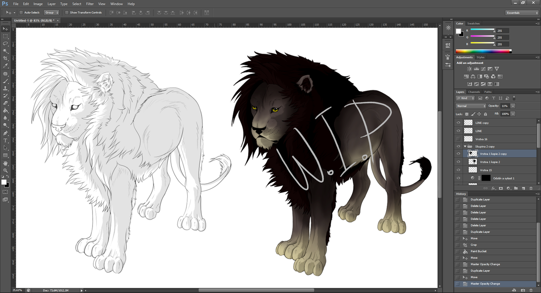Create a new group in Layers panel
Image resolution: width=541 pixels, height=293 pixels.
point(516,188)
